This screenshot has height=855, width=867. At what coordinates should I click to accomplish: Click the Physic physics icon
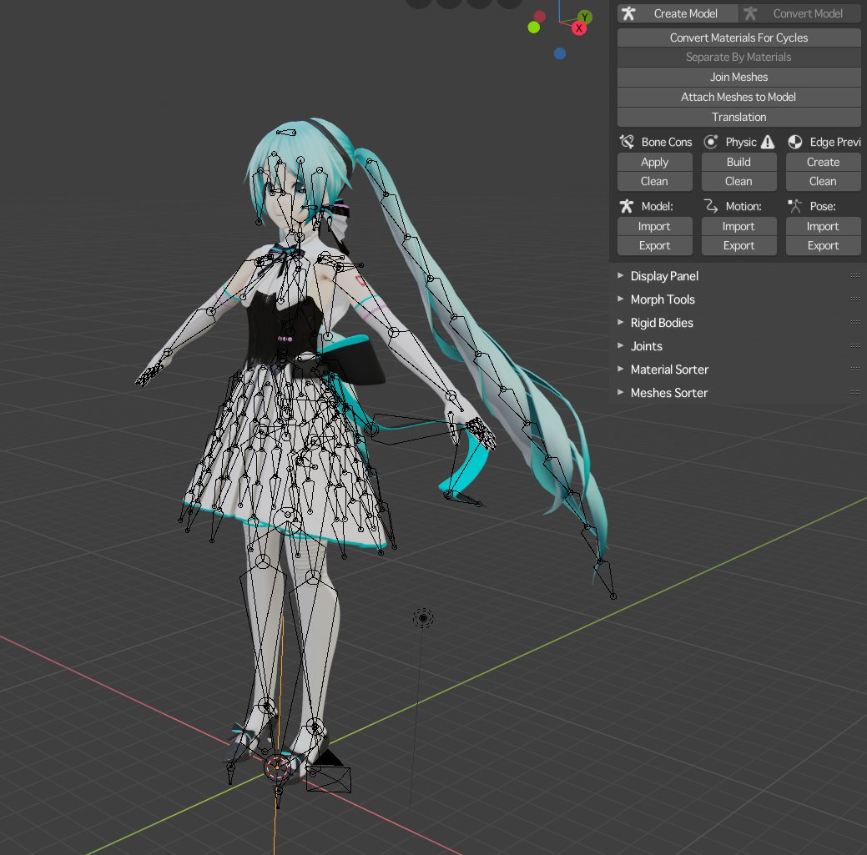point(710,142)
